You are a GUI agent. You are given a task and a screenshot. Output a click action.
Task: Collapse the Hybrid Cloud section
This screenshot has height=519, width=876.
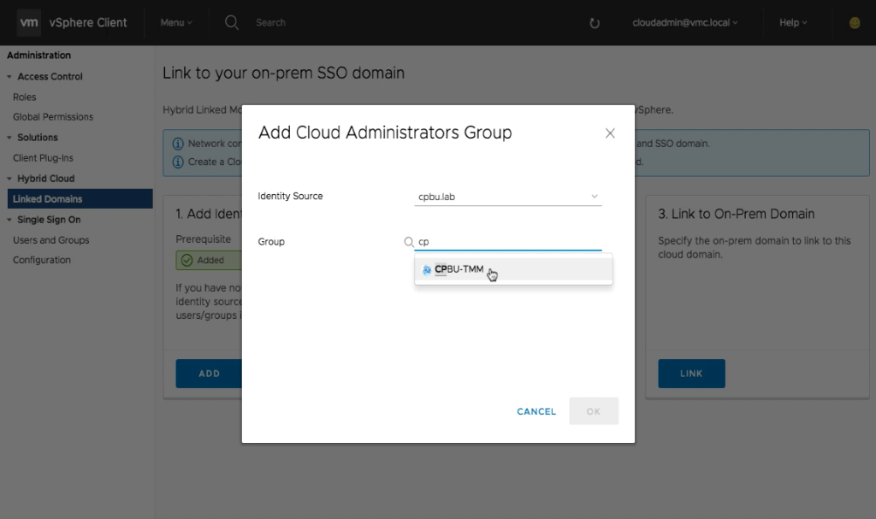[x=9, y=179]
